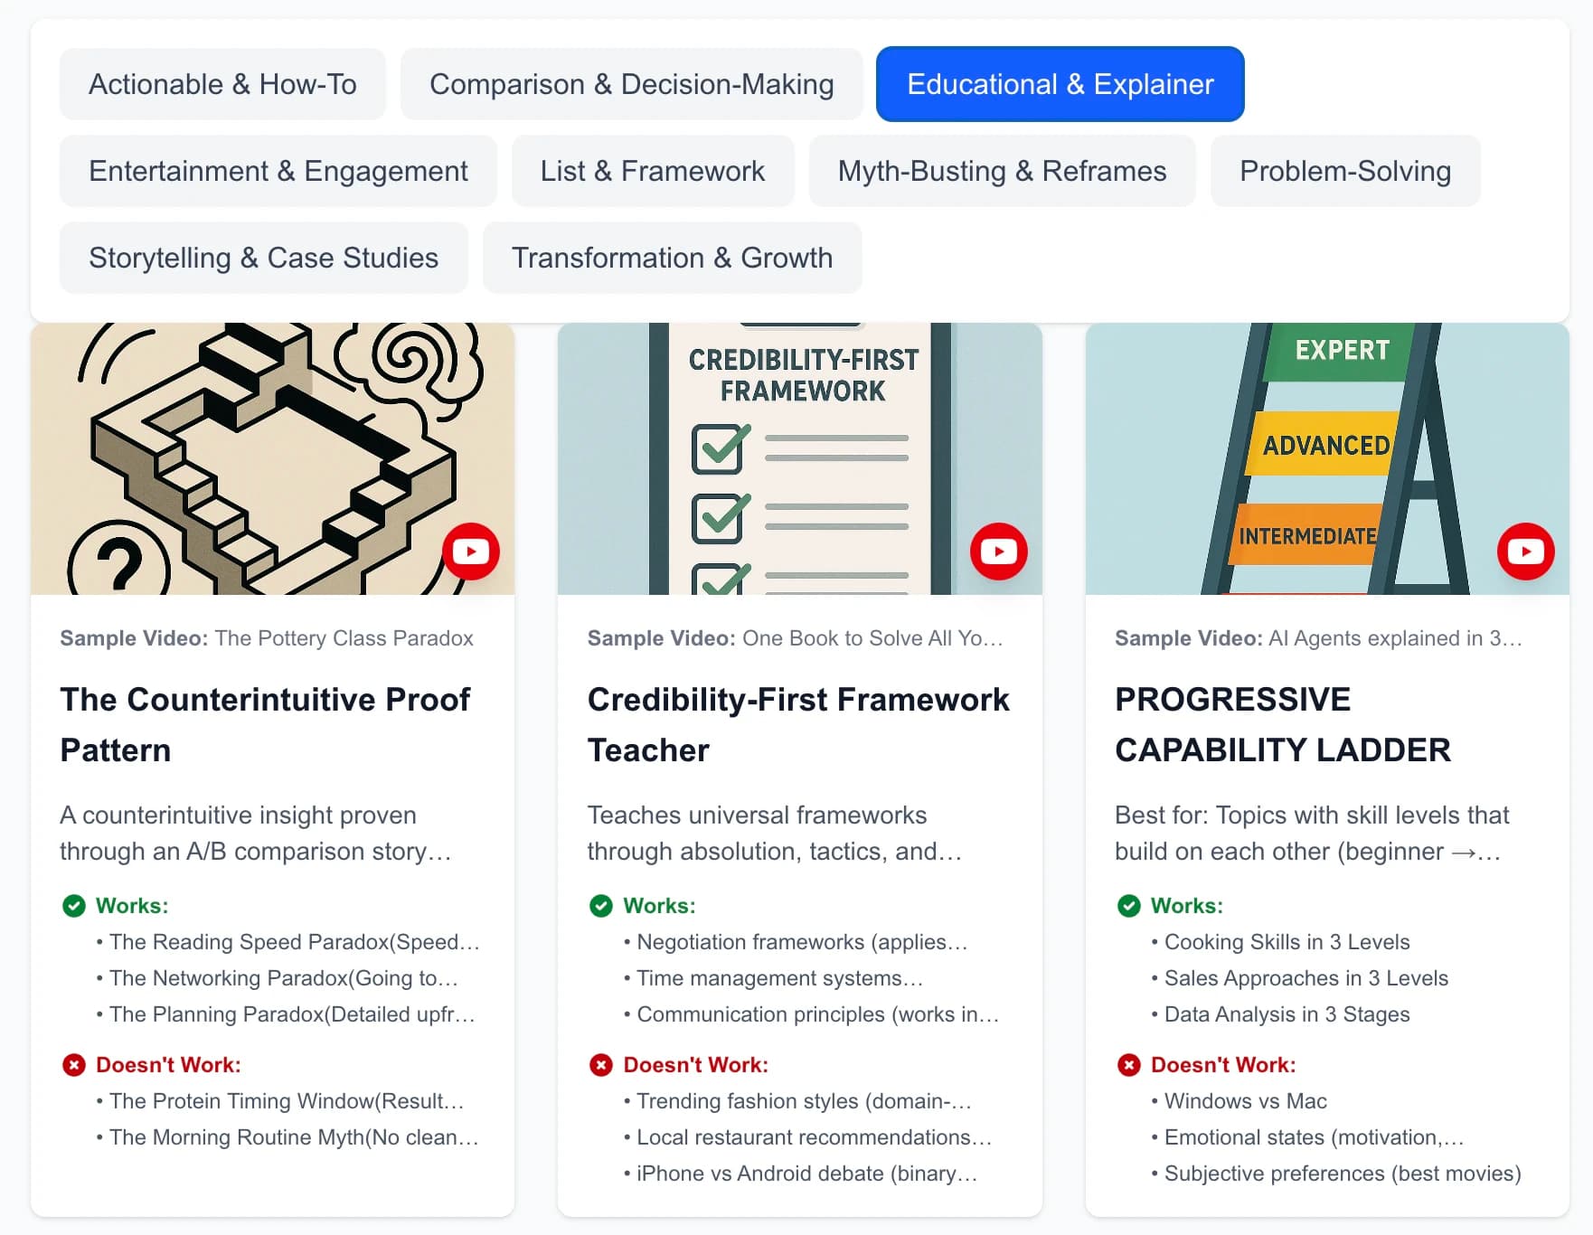Viewport: 1593px width, 1235px height.
Task: Select the Educational & Explainer filter
Action: pyautogui.click(x=1060, y=84)
